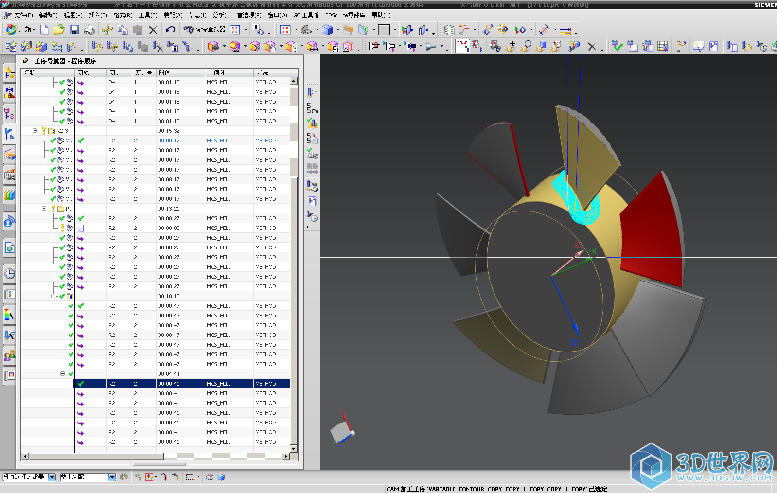
Task: Open a file using the folder icon
Action: (x=59, y=30)
